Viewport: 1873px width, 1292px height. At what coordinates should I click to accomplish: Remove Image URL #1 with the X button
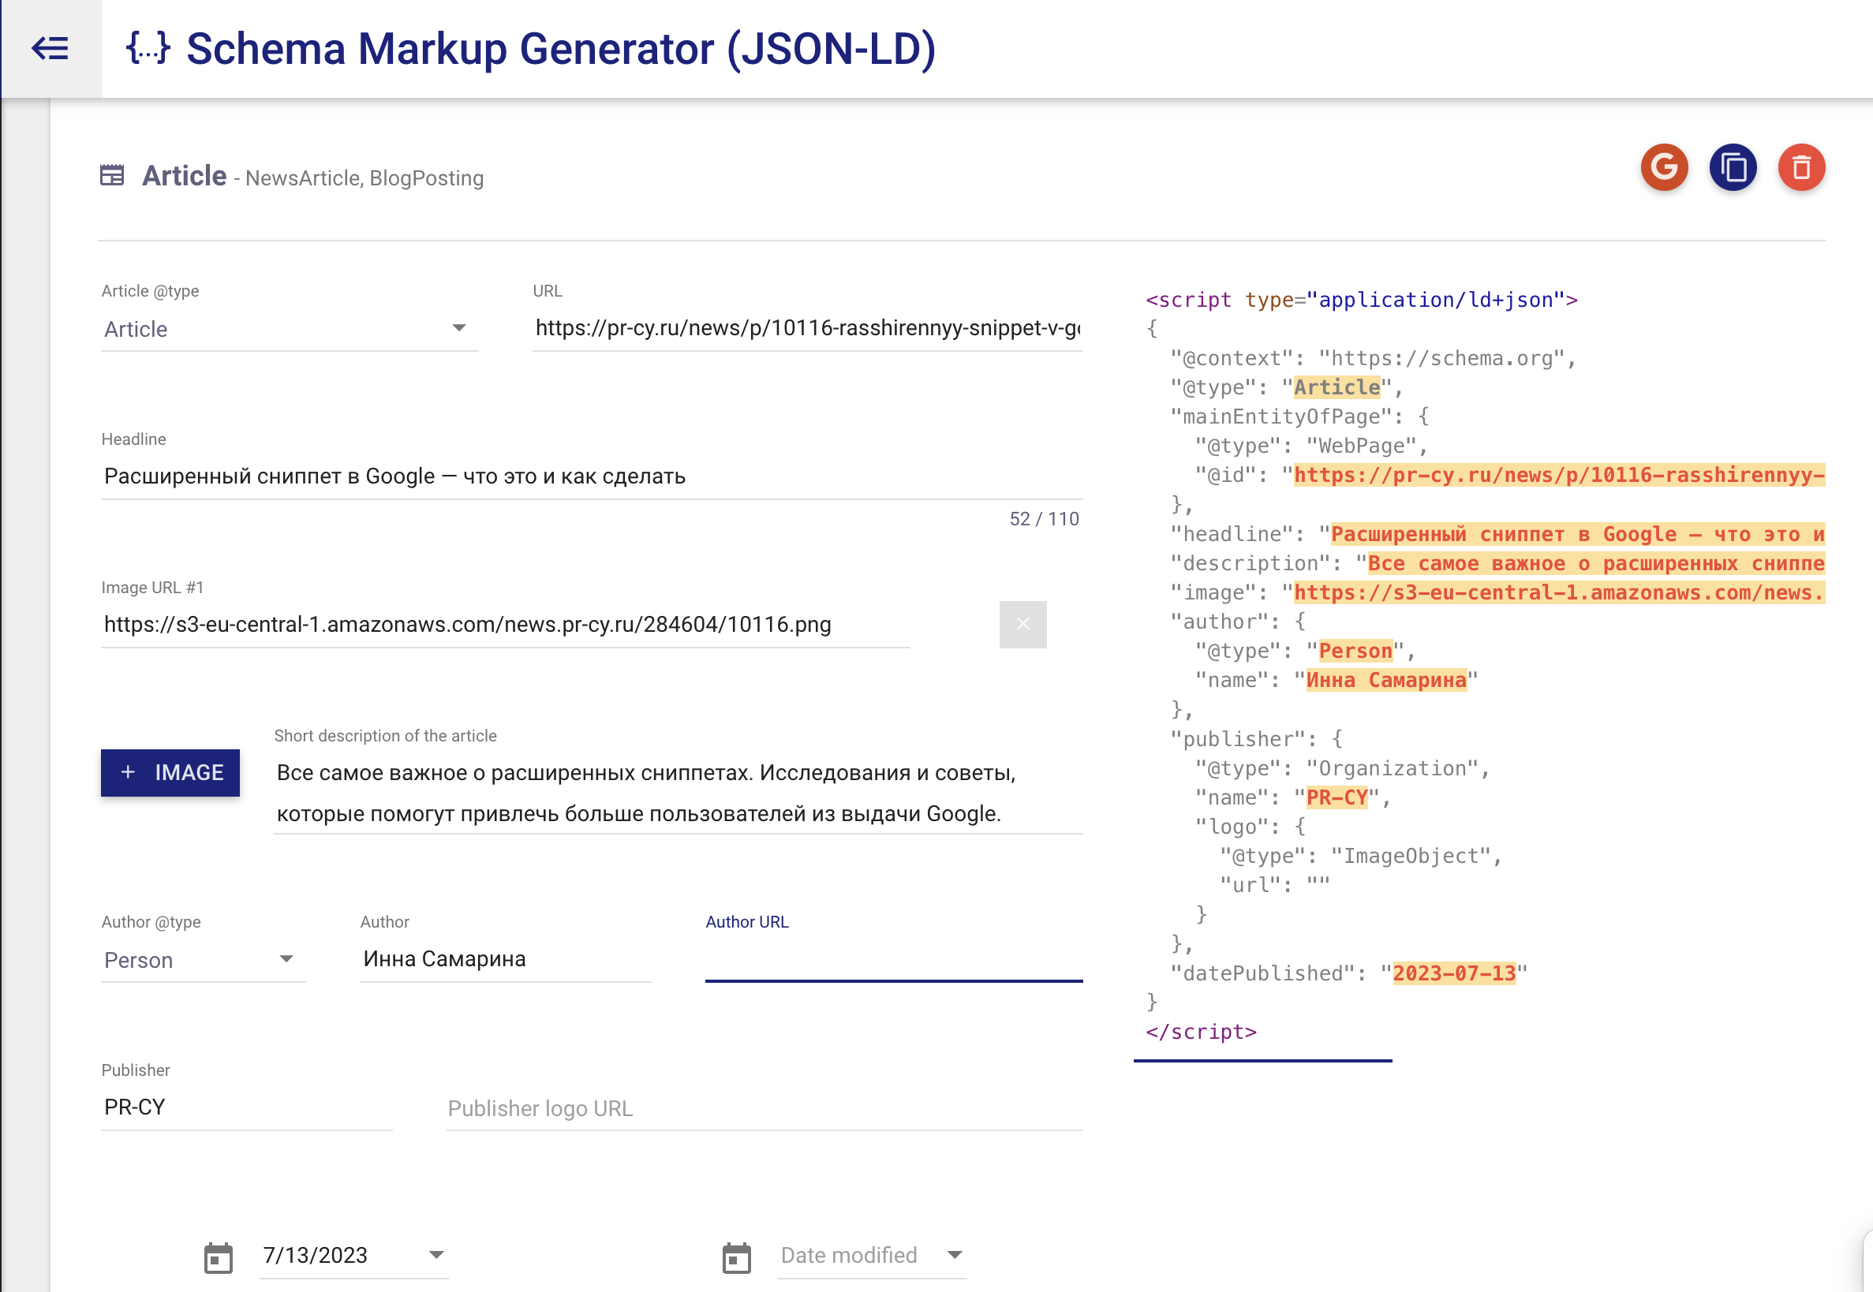tap(1022, 624)
